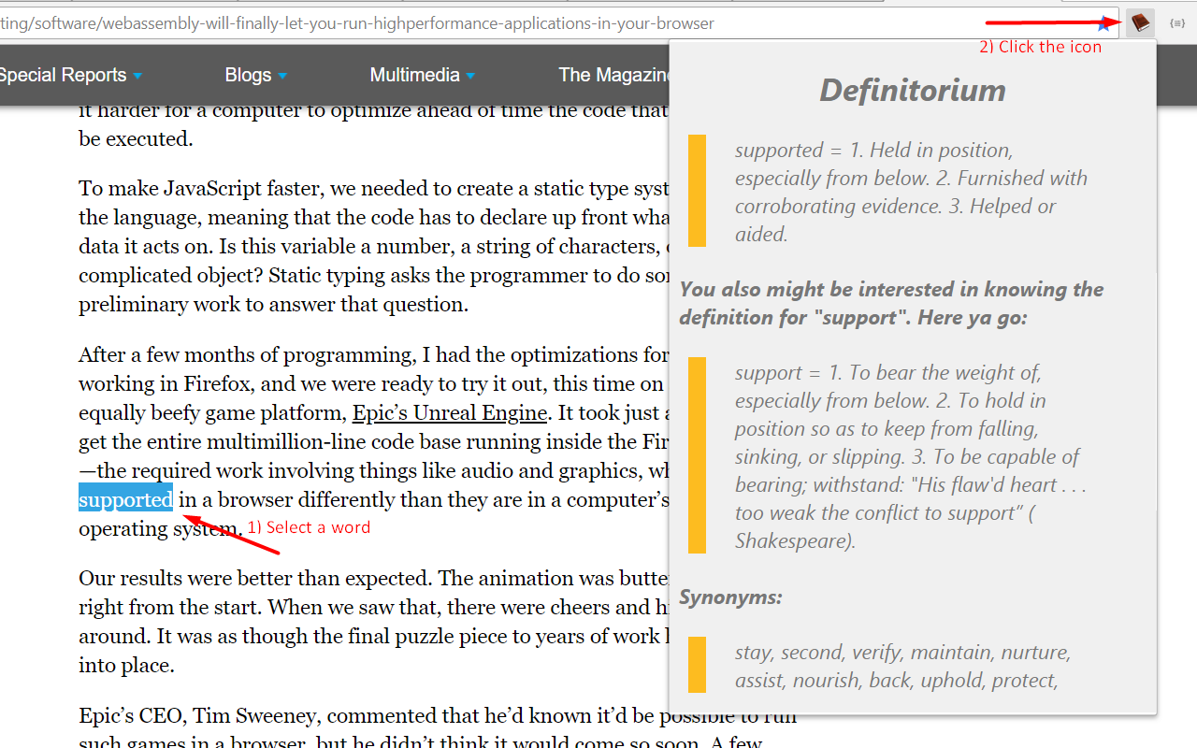
Task: Click the yellow bar beside 'supported' definition
Action: [x=697, y=191]
